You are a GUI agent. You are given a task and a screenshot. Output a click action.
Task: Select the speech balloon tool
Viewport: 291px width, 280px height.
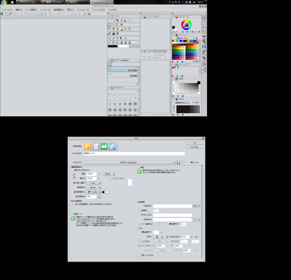[133, 42]
